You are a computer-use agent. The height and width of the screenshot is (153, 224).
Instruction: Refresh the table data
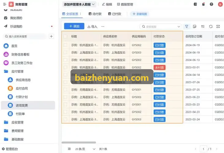(x=211, y=27)
